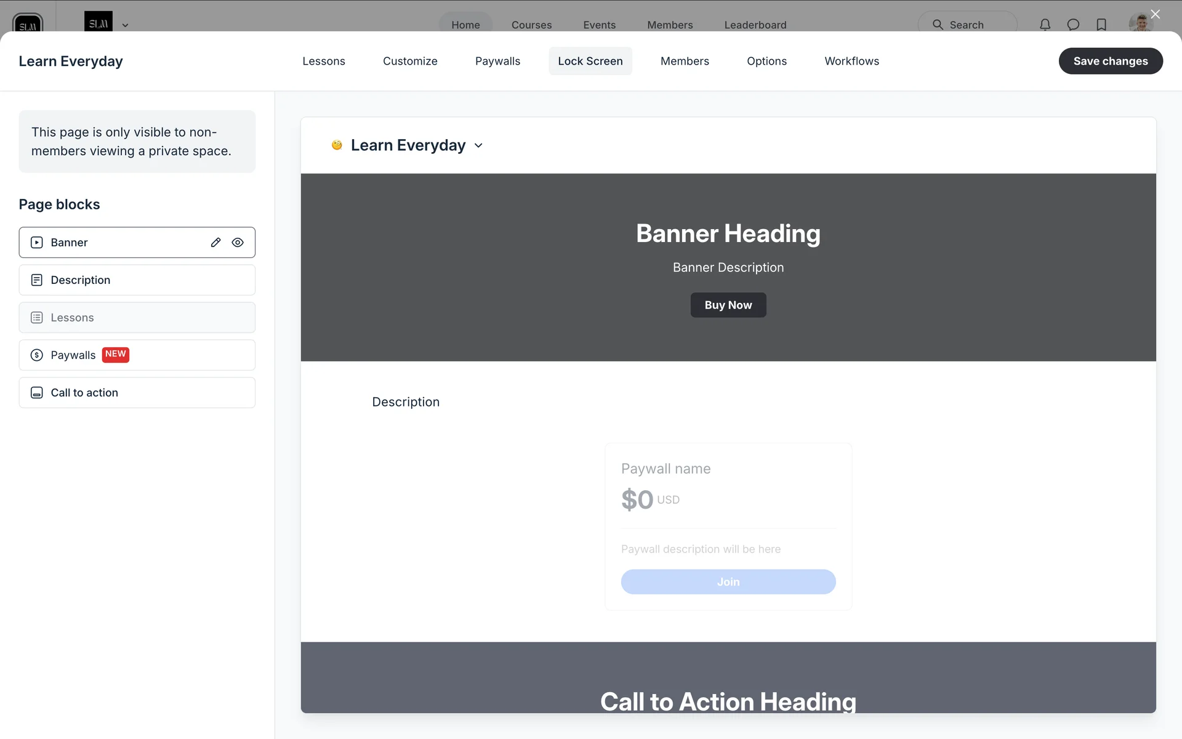The height and width of the screenshot is (739, 1182).
Task: Click the Paywalls dollar-sign block icon
Action: [x=37, y=355]
